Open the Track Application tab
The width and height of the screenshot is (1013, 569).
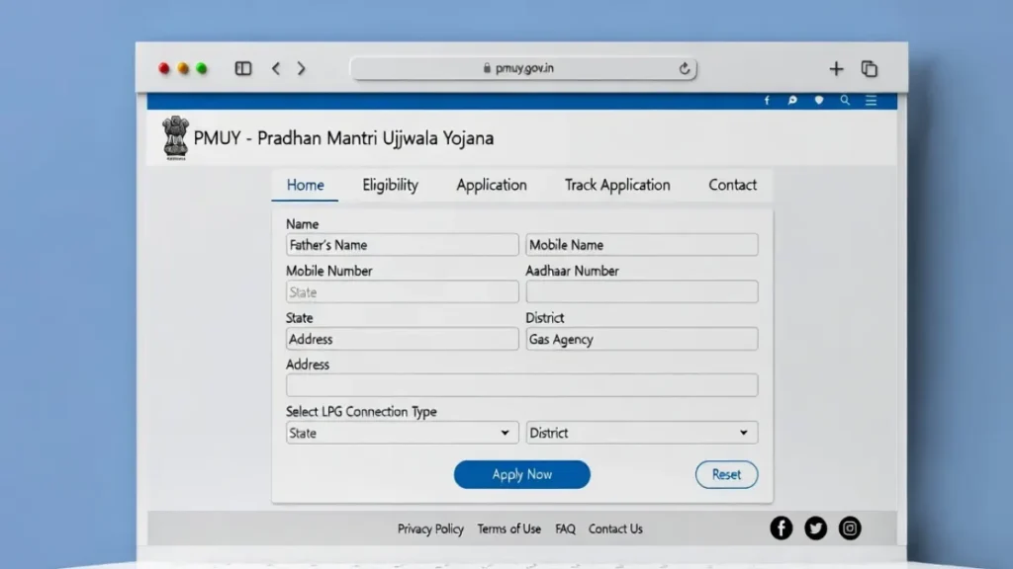click(617, 185)
